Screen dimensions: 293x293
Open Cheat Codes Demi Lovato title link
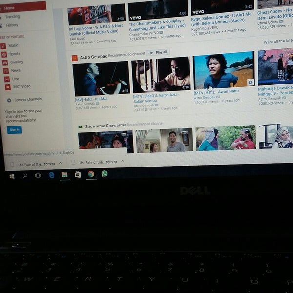coord(275,14)
